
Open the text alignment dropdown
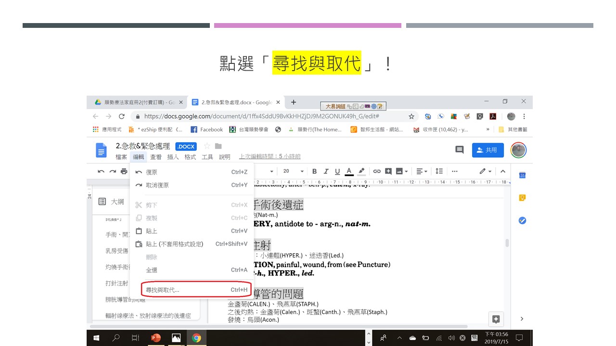422,172
